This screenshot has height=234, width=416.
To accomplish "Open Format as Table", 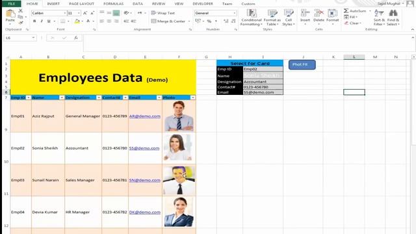I will (x=272, y=18).
